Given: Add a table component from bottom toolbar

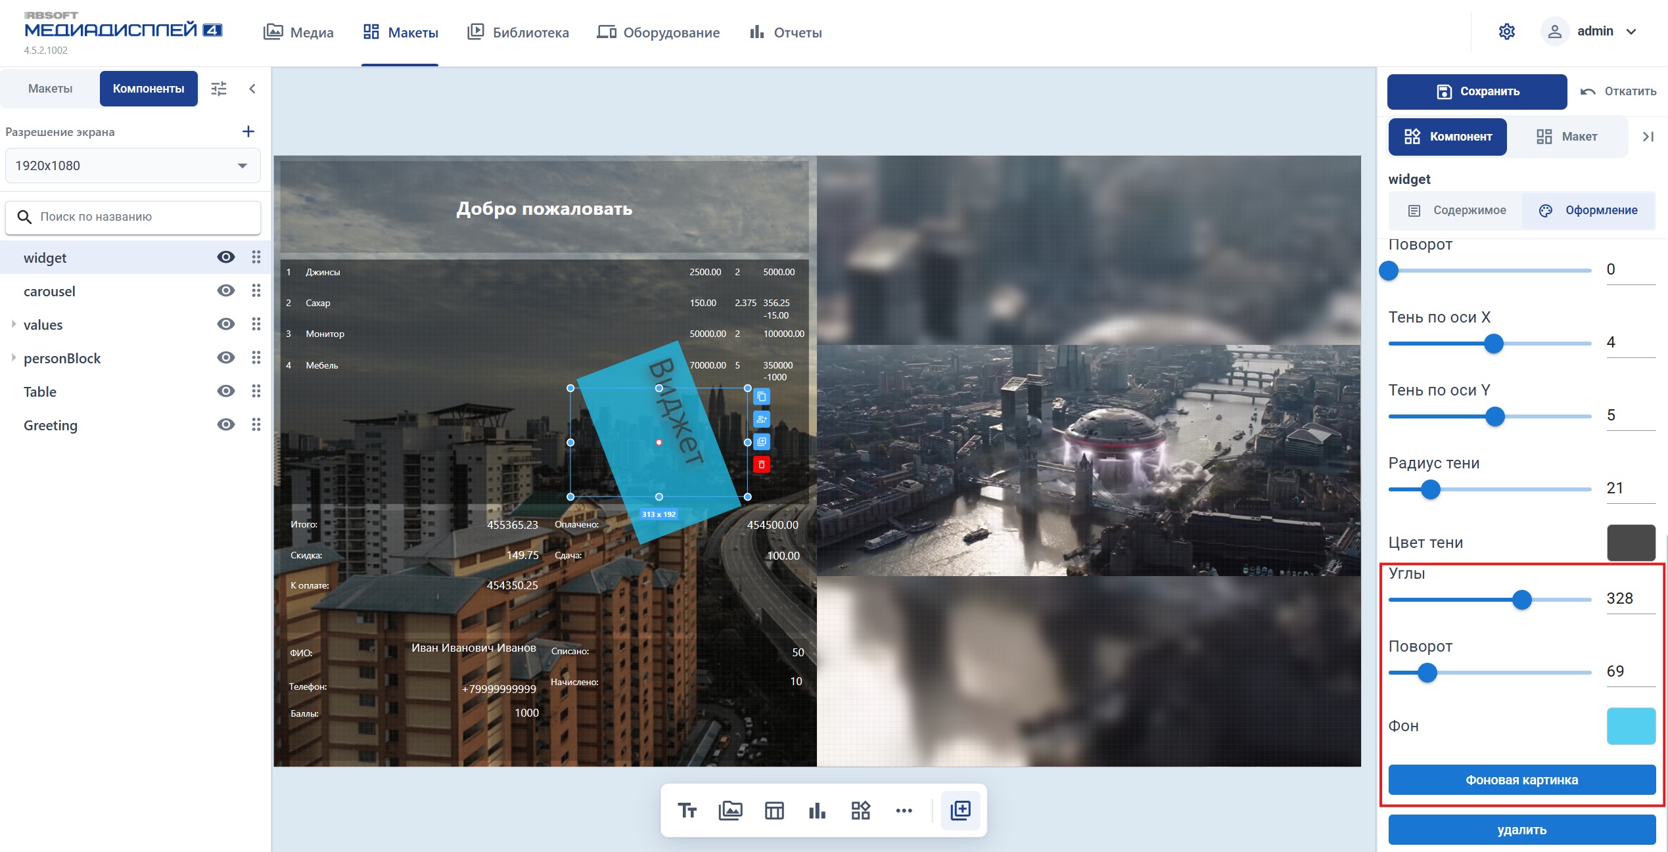Looking at the screenshot, I should tap(774, 810).
